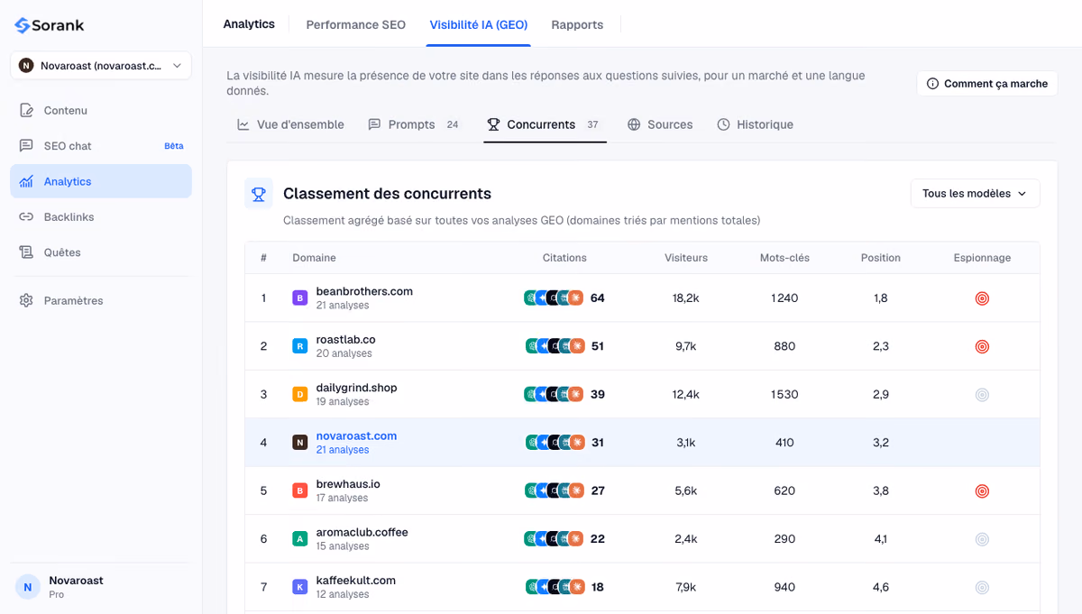Click the trophy icon beside Classement des concurrents
This screenshot has width=1082, height=614.
point(259,193)
